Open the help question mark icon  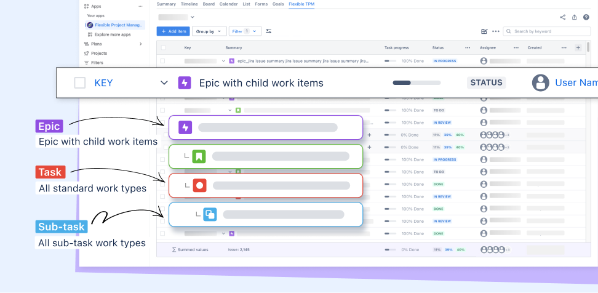pos(586,17)
